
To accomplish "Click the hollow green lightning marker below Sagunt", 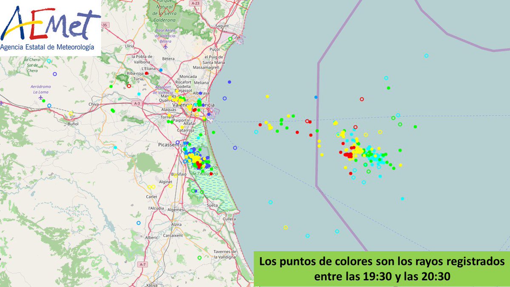I will 230,39.
